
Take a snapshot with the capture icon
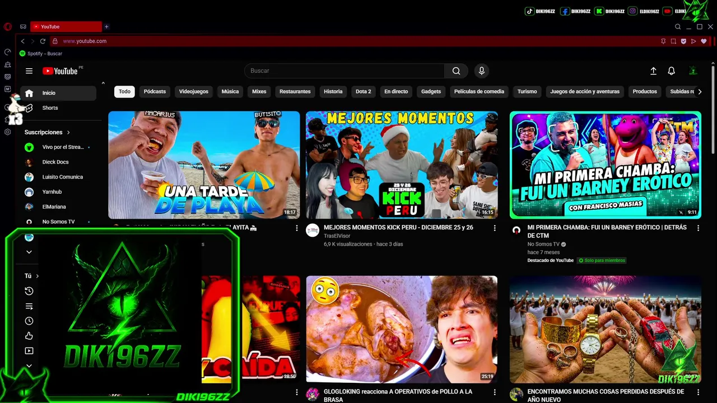pyautogui.click(x=673, y=41)
